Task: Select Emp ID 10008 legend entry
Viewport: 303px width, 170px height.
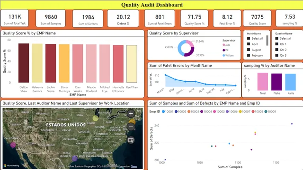Action: point(257,111)
